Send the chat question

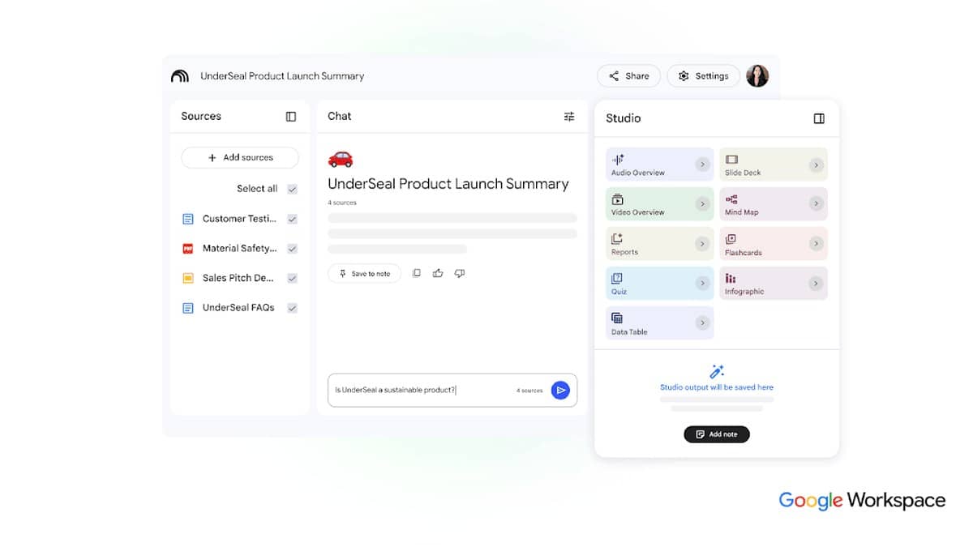coord(560,390)
